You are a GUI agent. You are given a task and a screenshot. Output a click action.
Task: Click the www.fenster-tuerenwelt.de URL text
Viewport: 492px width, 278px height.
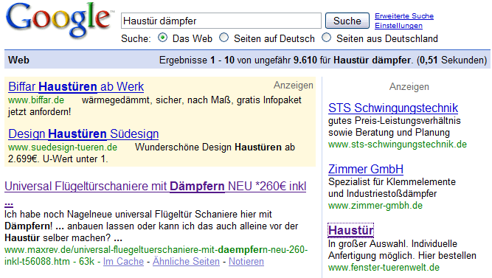[384, 268]
